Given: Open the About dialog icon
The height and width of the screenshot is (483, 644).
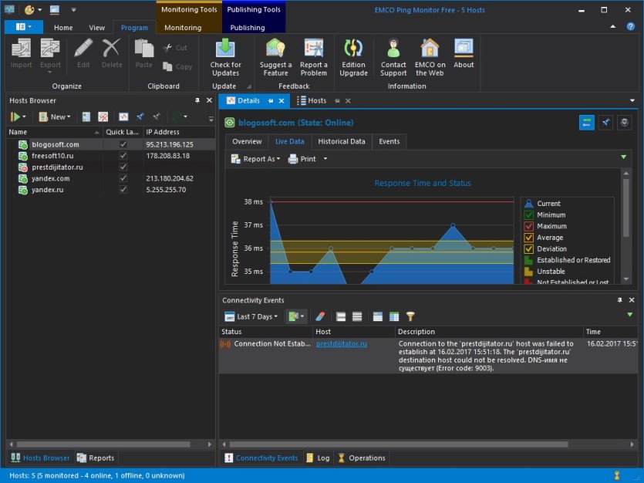Looking at the screenshot, I should [x=464, y=48].
